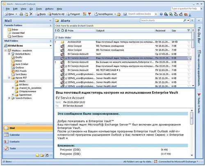Viewport: 205px width, 166px height.
Task: Open the message from Archive2010
Action: click(x=123, y=42)
